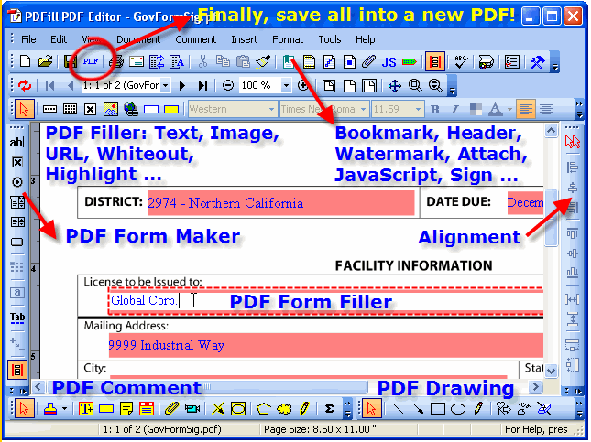Click the white whiteout rectangle tool
The height and width of the screenshot is (442, 591).
click(x=151, y=110)
